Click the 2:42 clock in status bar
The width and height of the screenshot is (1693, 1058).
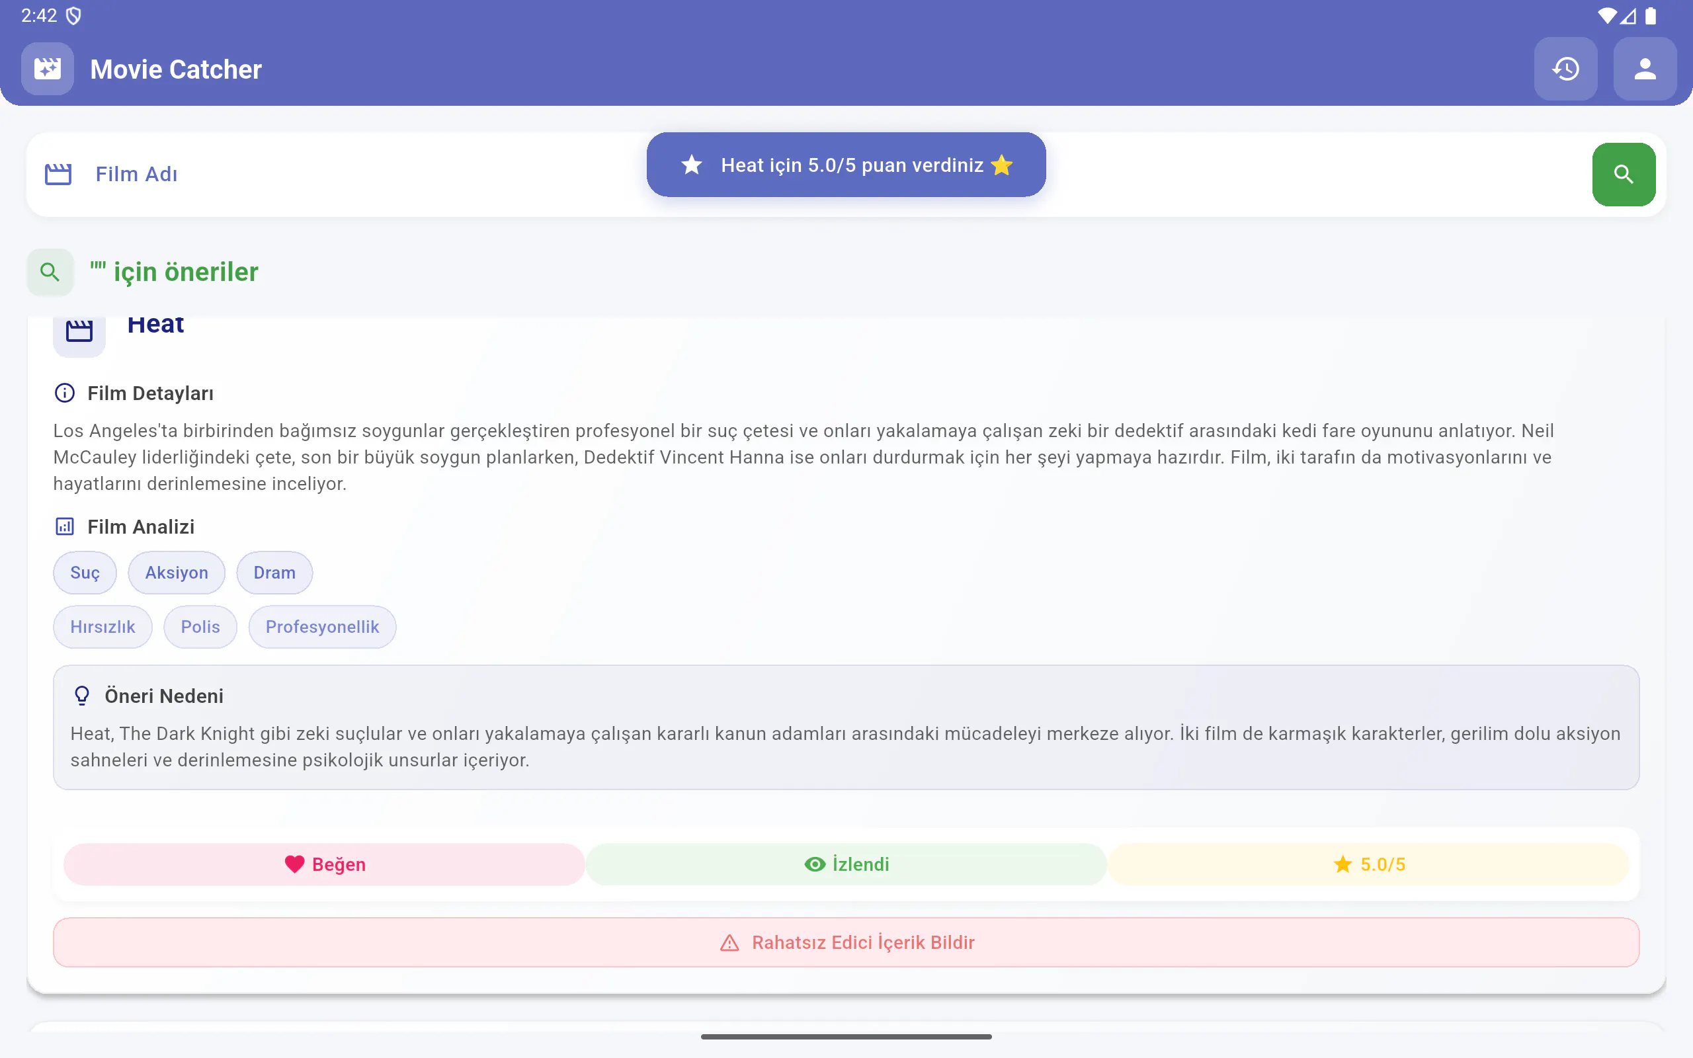(x=39, y=15)
